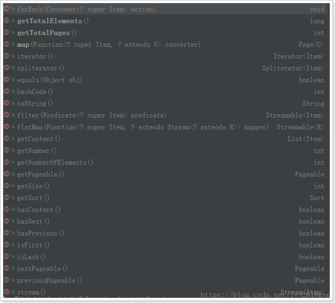Click the method icon beside getTotalElements

pos(7,20)
